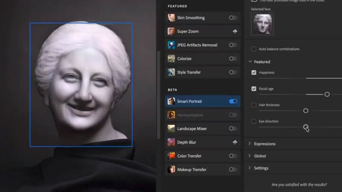Turn on the JPEG Artifacts Removal toggle
This screenshot has height=192, width=342.
pyautogui.click(x=233, y=45)
